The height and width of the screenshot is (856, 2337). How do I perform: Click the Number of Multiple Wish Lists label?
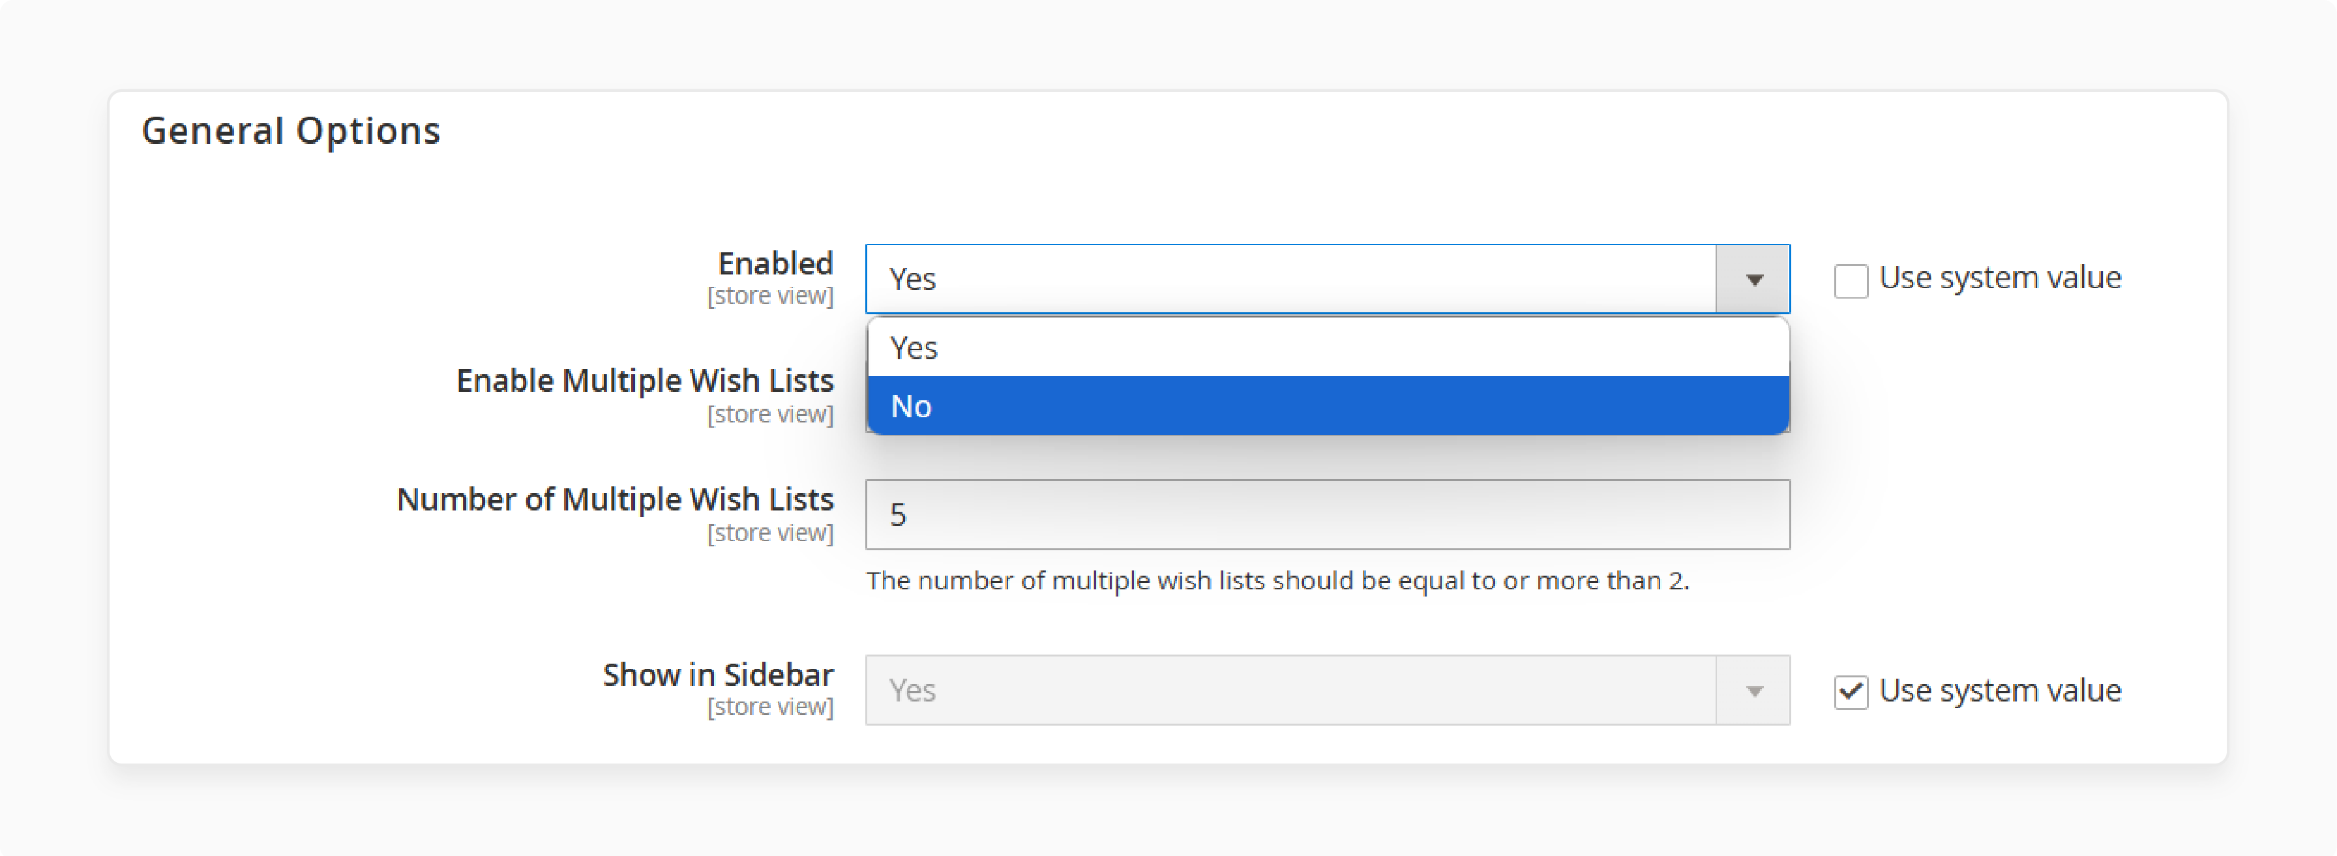coord(614,499)
